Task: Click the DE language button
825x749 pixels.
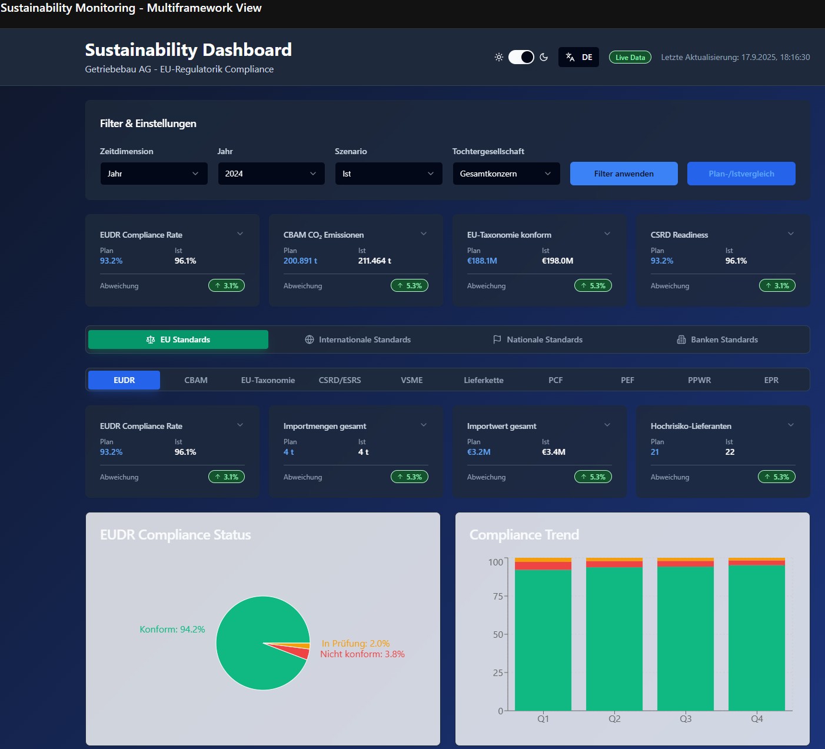Action: (x=587, y=57)
